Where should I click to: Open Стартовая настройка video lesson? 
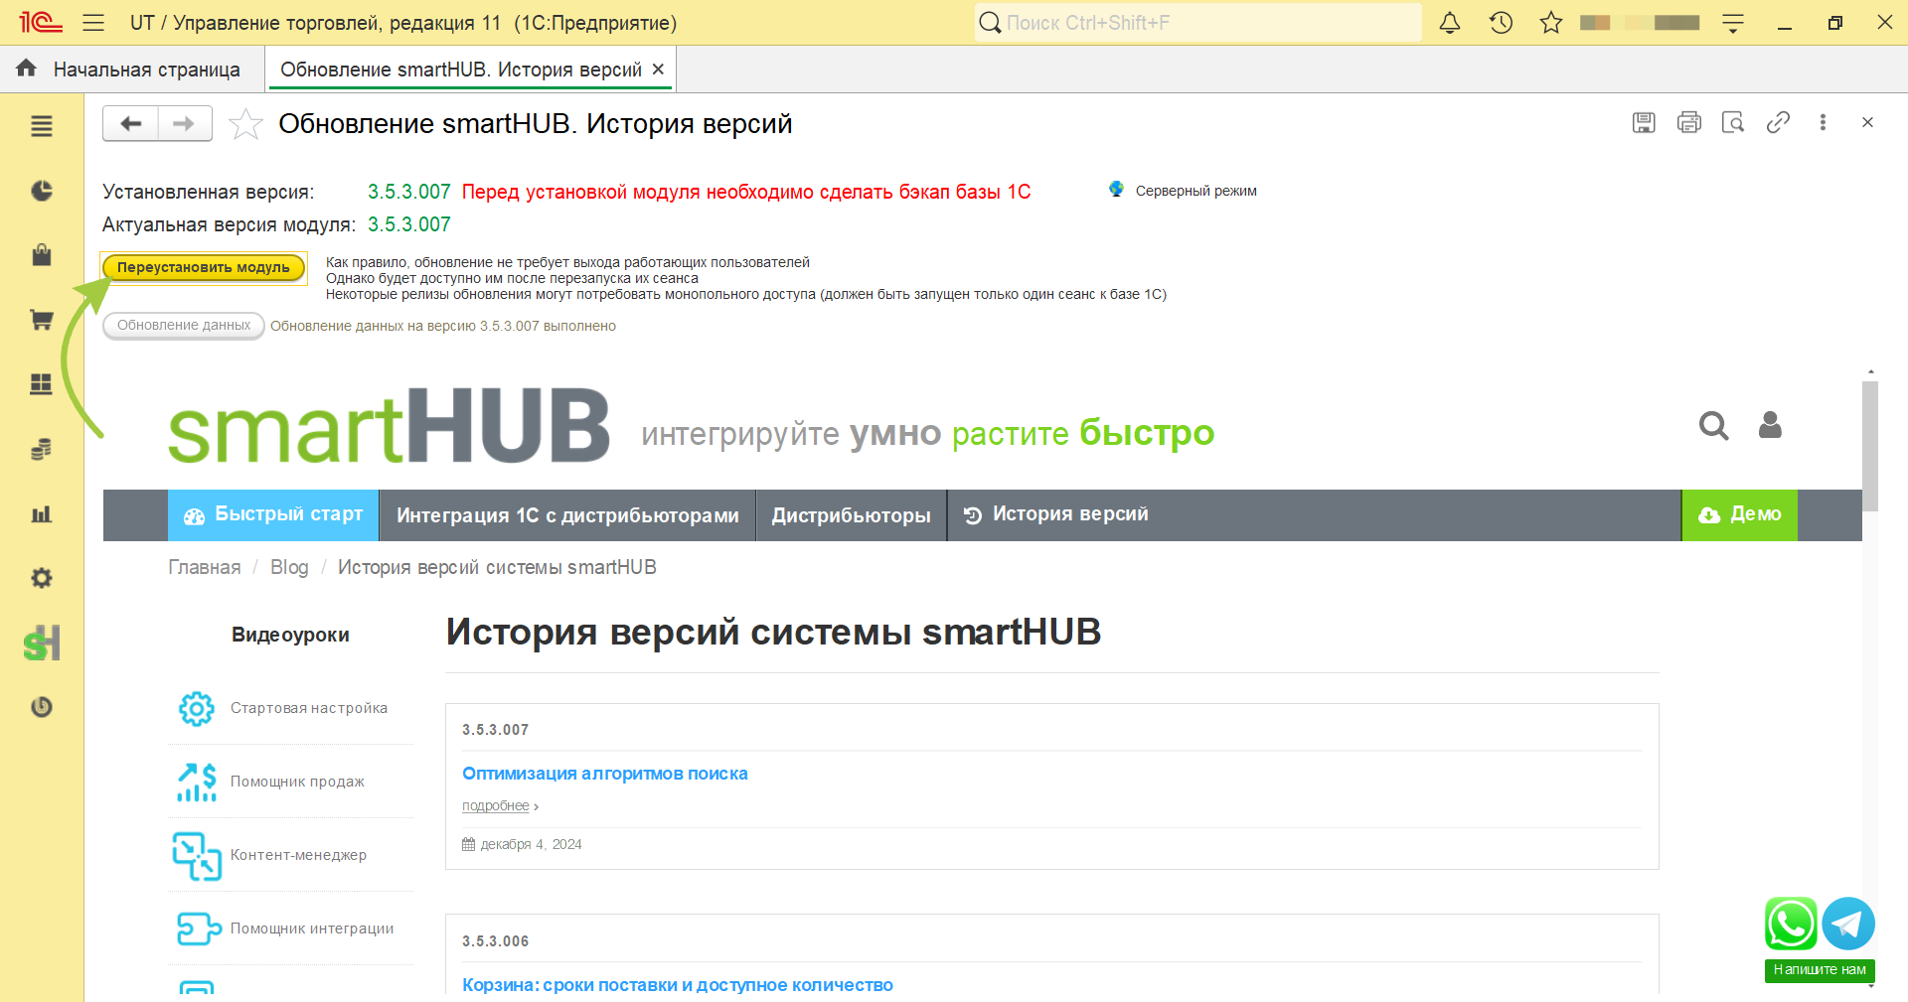point(309,708)
